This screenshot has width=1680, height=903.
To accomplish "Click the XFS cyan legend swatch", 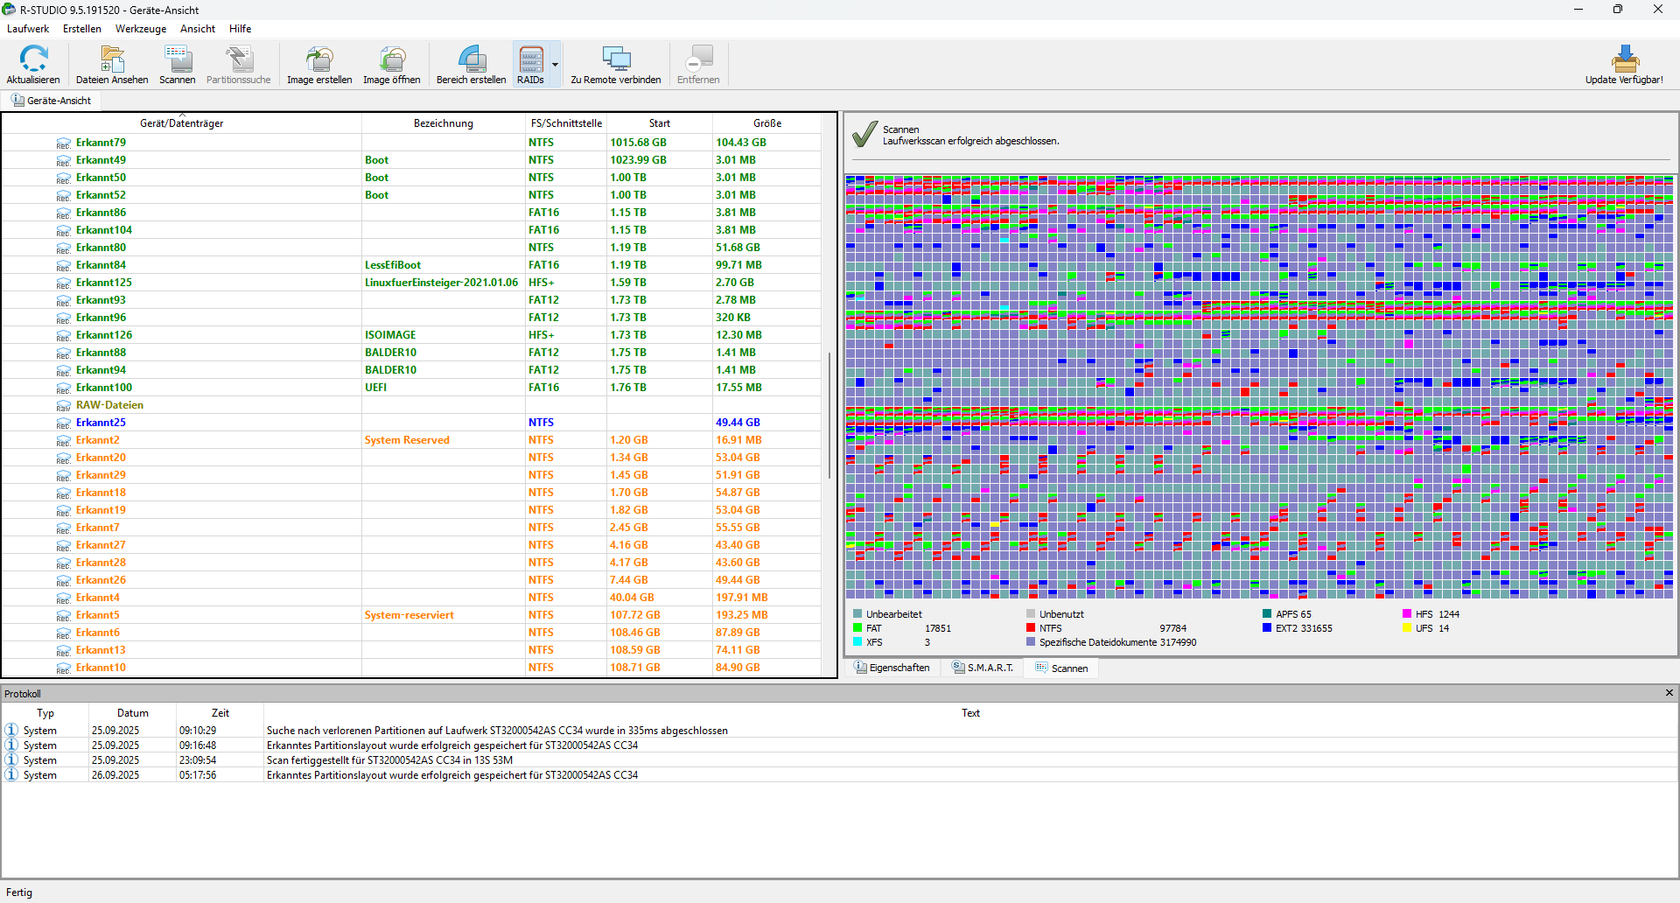I will click(857, 642).
